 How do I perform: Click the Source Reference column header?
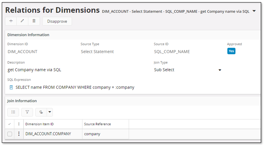click(x=97, y=124)
